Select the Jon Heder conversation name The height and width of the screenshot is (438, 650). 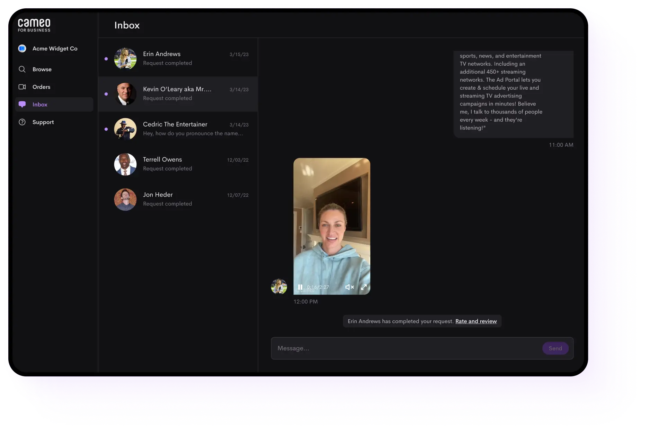click(x=158, y=195)
